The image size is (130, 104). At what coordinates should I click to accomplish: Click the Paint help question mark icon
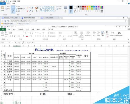(129, 4)
